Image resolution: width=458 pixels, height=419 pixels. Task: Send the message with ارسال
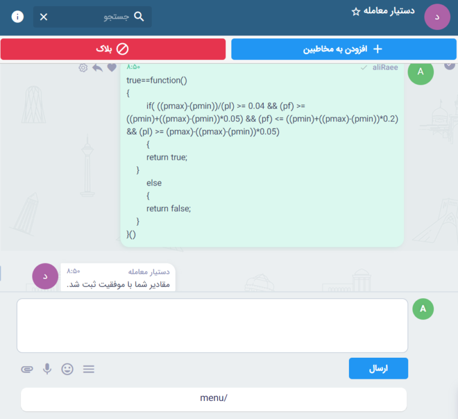click(x=378, y=369)
